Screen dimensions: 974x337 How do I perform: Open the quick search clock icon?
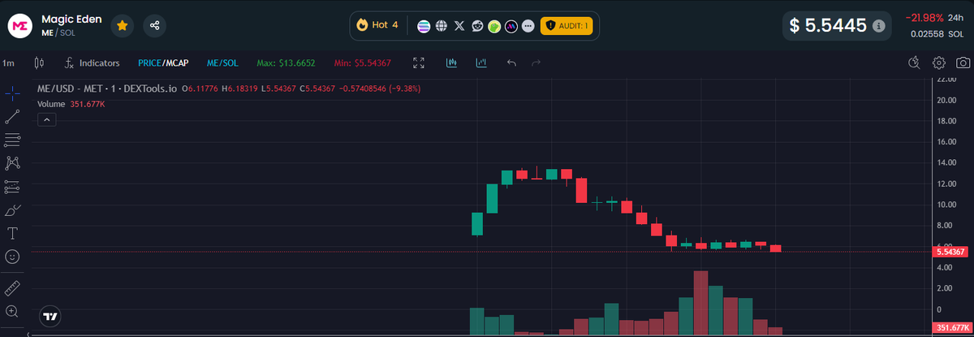[914, 63]
